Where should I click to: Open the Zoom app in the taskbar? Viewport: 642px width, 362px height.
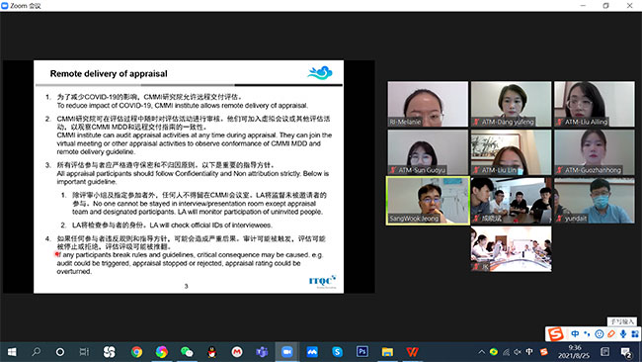click(287, 352)
